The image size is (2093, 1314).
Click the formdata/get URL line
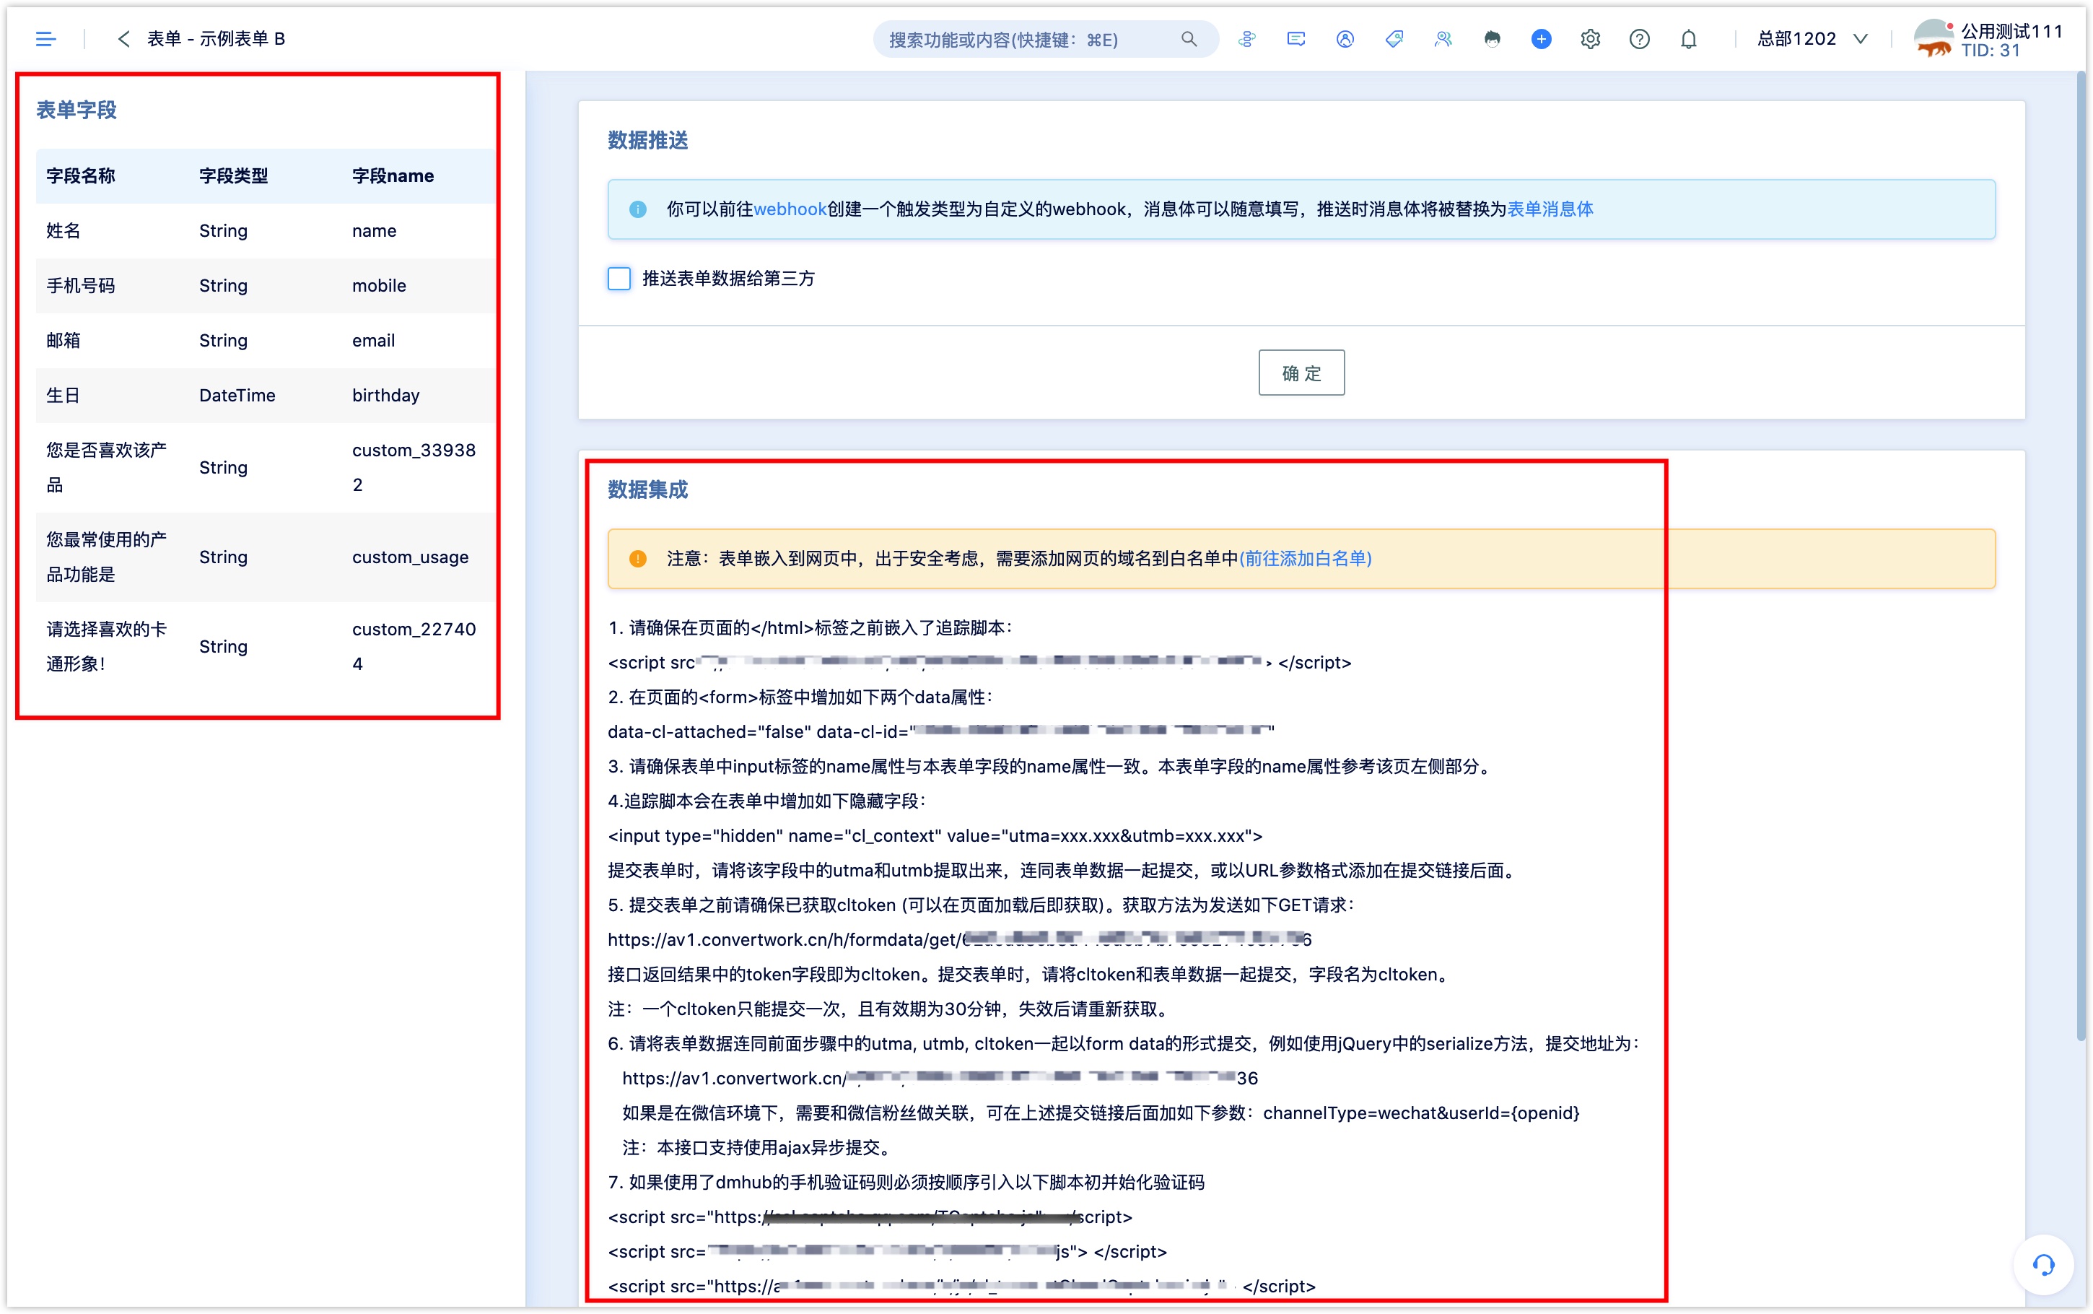[x=960, y=939]
